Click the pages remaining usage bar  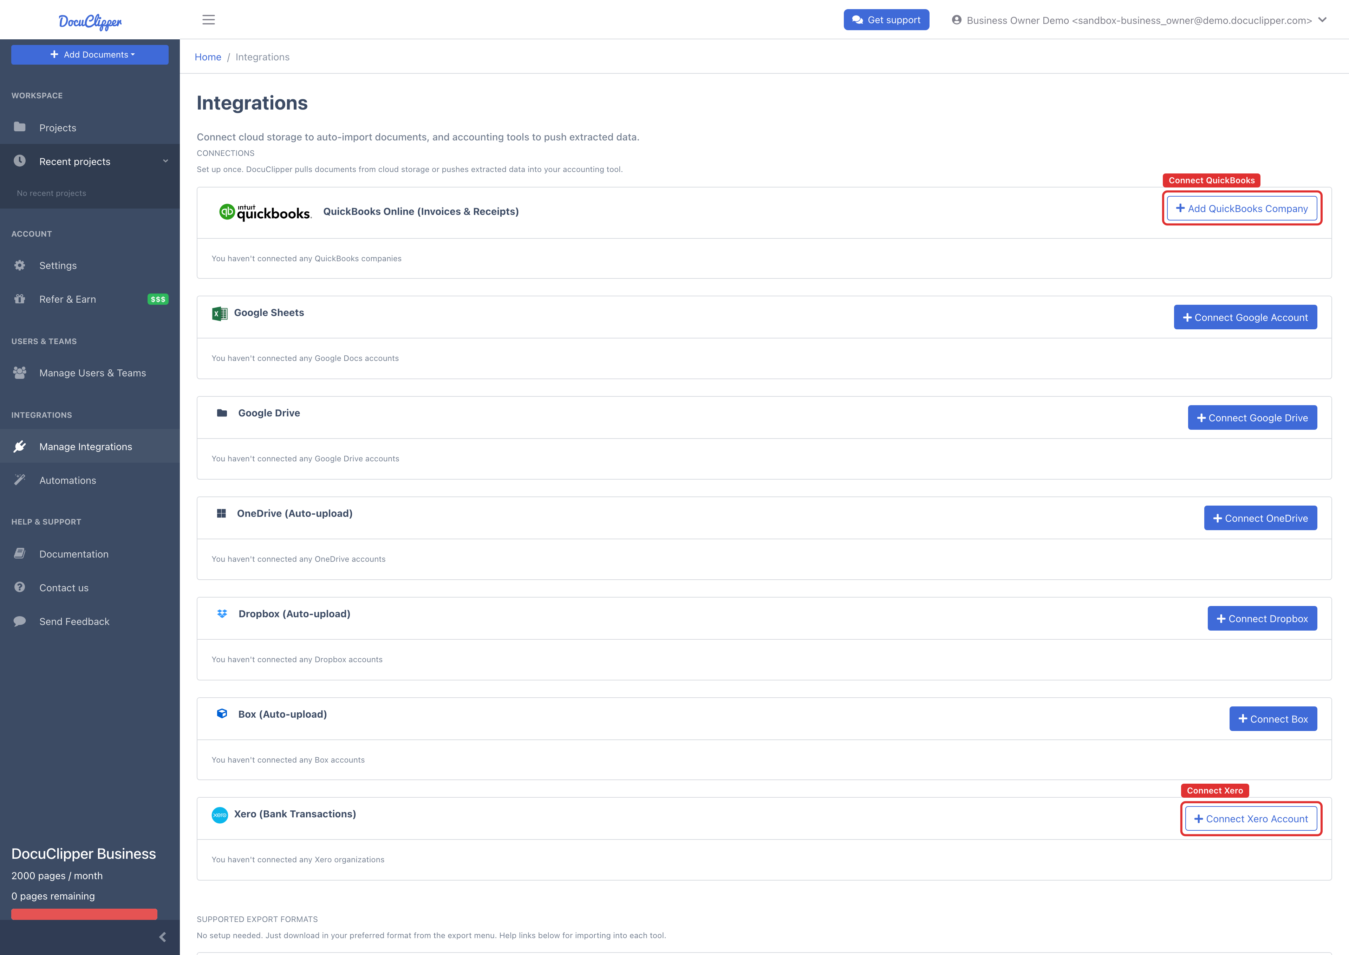point(84,914)
